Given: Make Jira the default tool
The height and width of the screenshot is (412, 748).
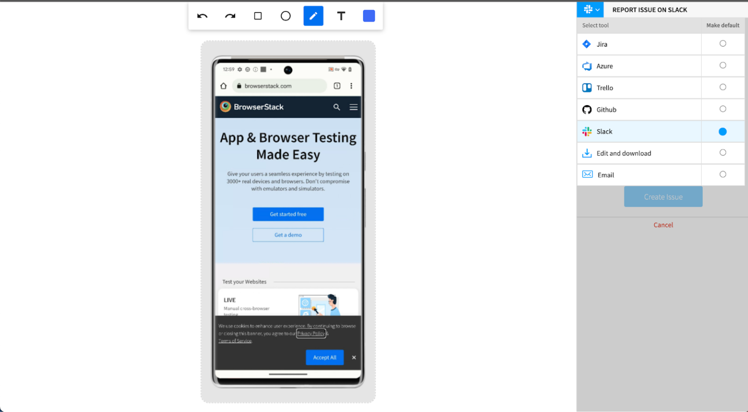Looking at the screenshot, I should (x=723, y=44).
